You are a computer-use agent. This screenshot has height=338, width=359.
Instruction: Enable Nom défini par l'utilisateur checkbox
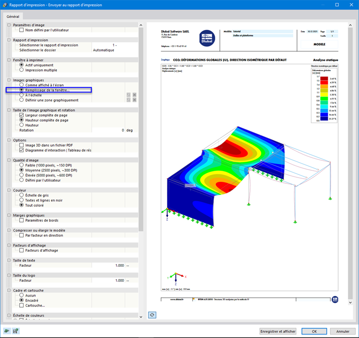[x=22, y=30]
